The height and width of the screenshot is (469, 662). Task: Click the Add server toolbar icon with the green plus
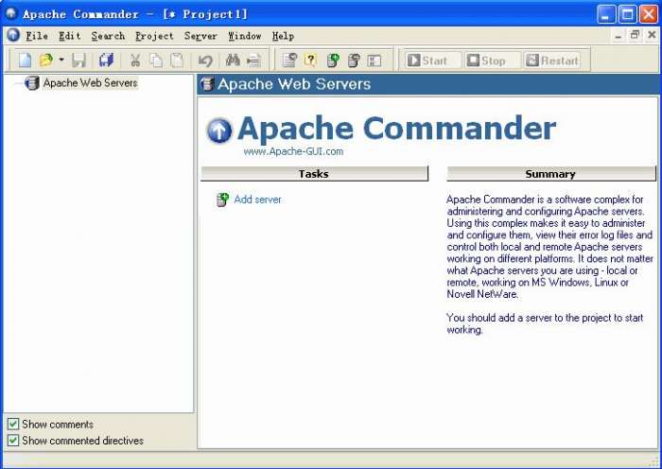click(x=333, y=61)
